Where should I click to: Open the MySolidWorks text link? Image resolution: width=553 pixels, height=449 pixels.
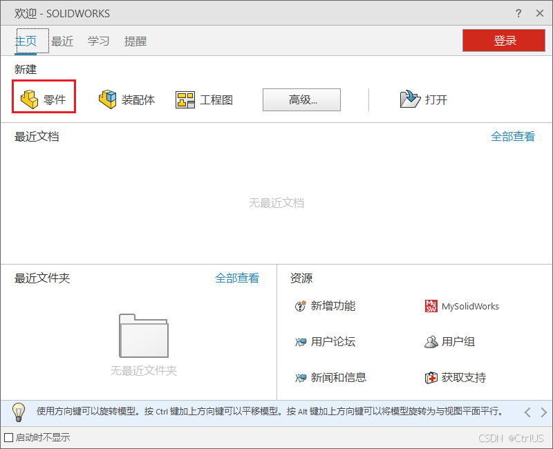470,306
